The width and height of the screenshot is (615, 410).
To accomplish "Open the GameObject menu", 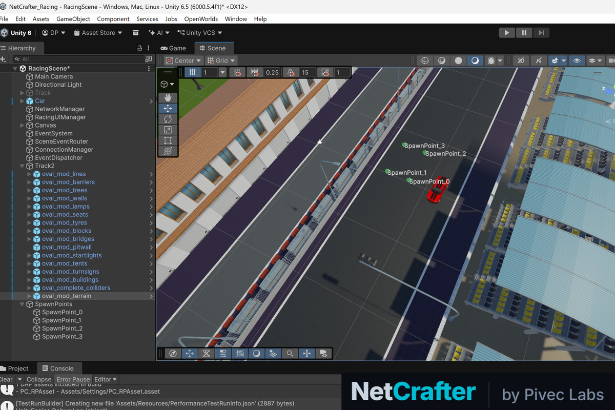I will point(73,19).
